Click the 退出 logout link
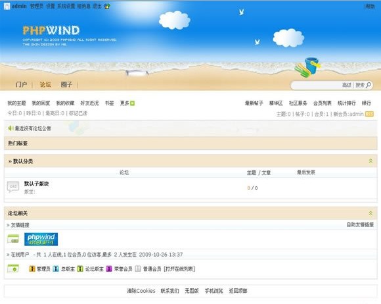Screen dimensions: 381x304 pyautogui.click(x=97, y=6)
